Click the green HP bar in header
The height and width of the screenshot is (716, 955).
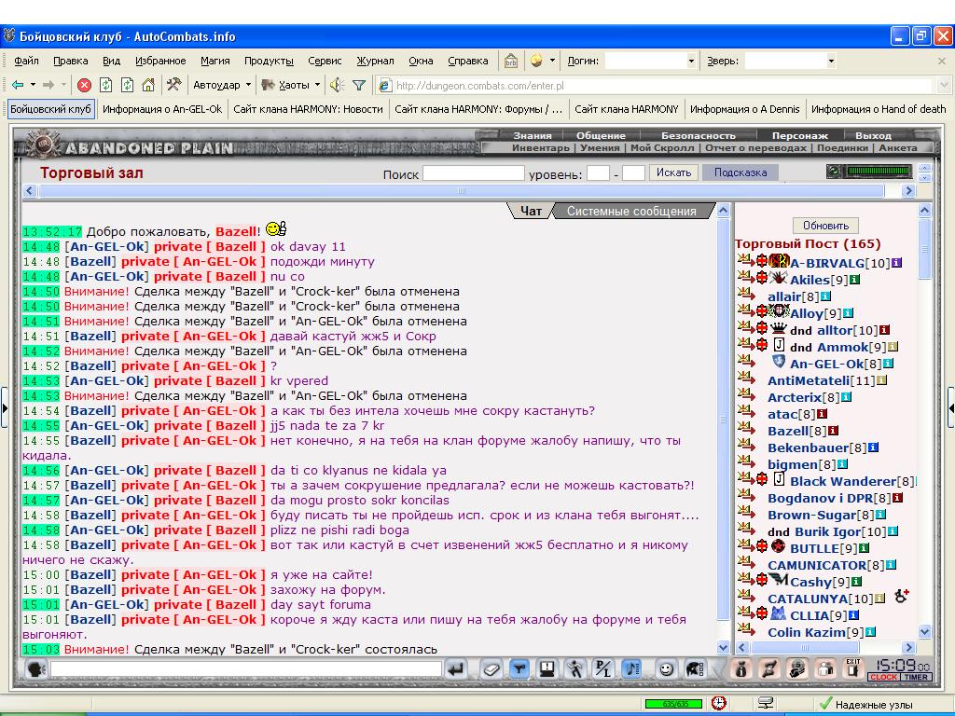[879, 172]
